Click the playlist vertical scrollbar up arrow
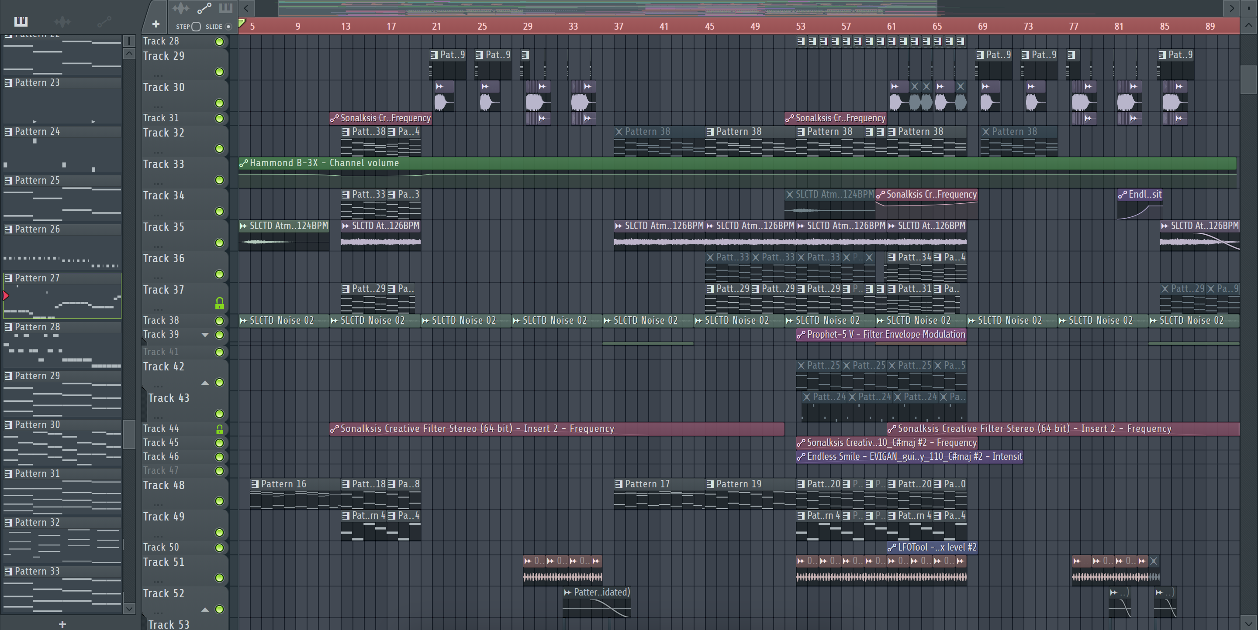The height and width of the screenshot is (630, 1258). (x=1249, y=25)
